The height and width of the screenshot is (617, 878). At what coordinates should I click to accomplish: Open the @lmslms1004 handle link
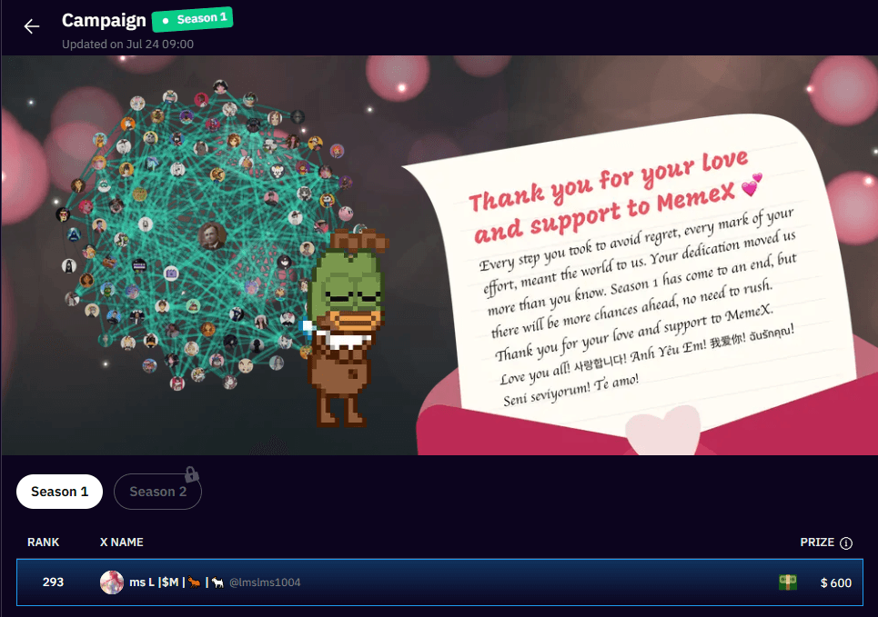pyautogui.click(x=264, y=582)
